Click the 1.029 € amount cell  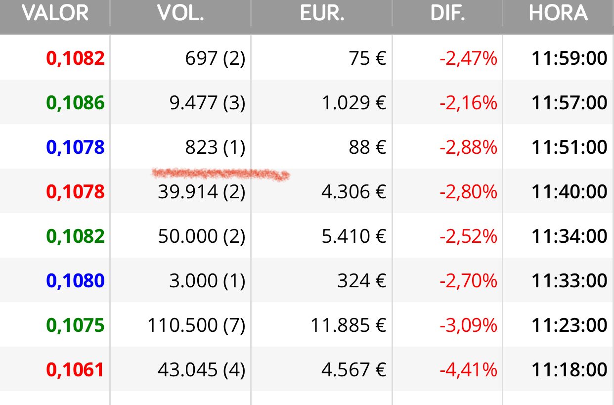[x=354, y=103]
